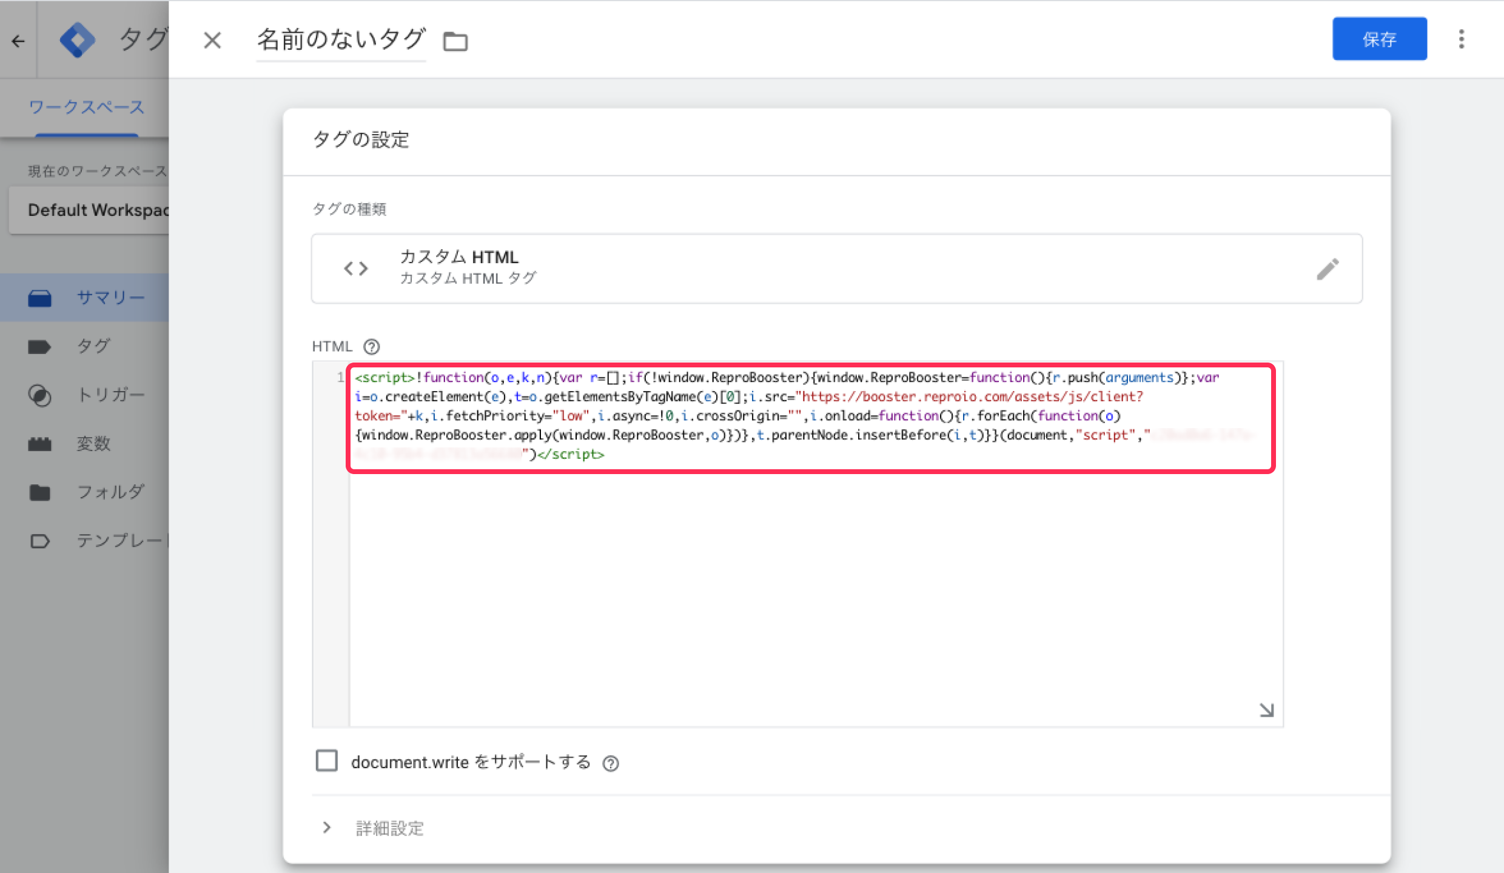Click help icon beside document.write option

click(611, 763)
